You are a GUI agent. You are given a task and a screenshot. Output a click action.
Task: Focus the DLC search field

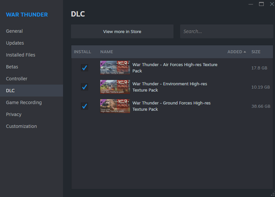226,31
